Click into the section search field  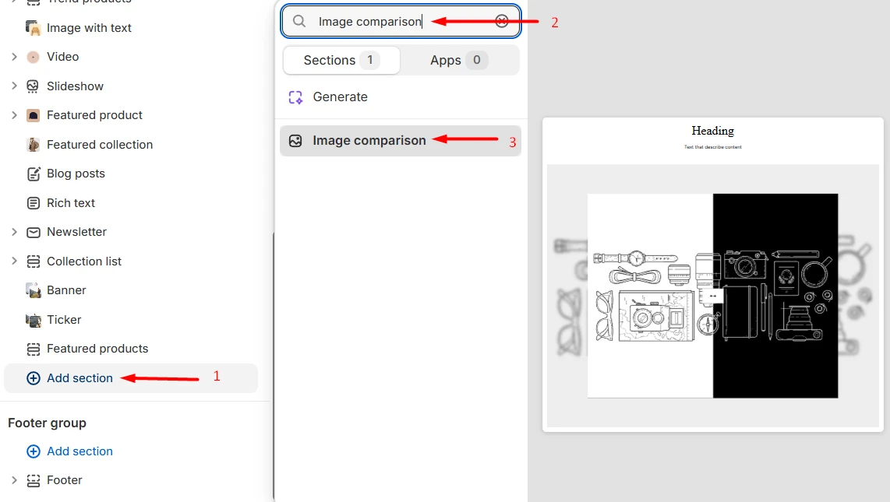(401, 22)
